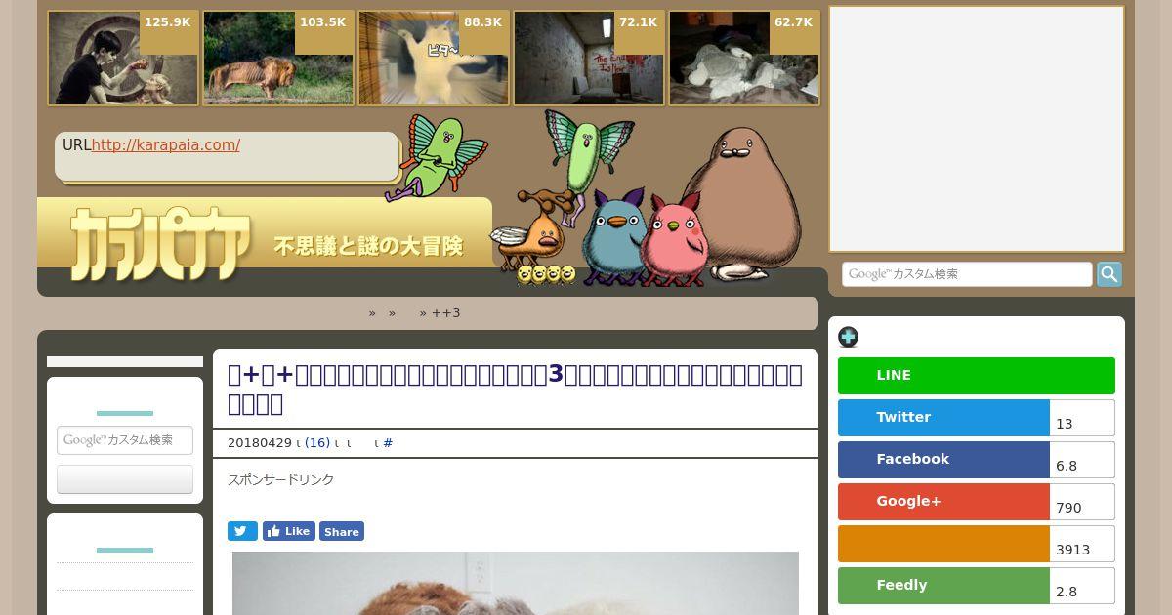The width and height of the screenshot is (1172, 615).
Task: Follow the karapaia.com URL link
Action: pos(165,145)
